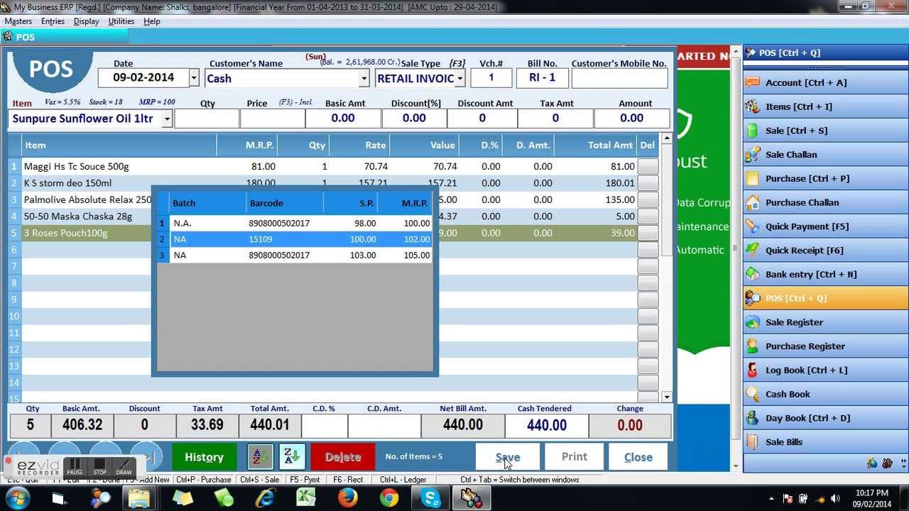Viewport: 909px width, 511px height.
Task: Click the Bill No. field showing RI - 1
Action: (542, 78)
